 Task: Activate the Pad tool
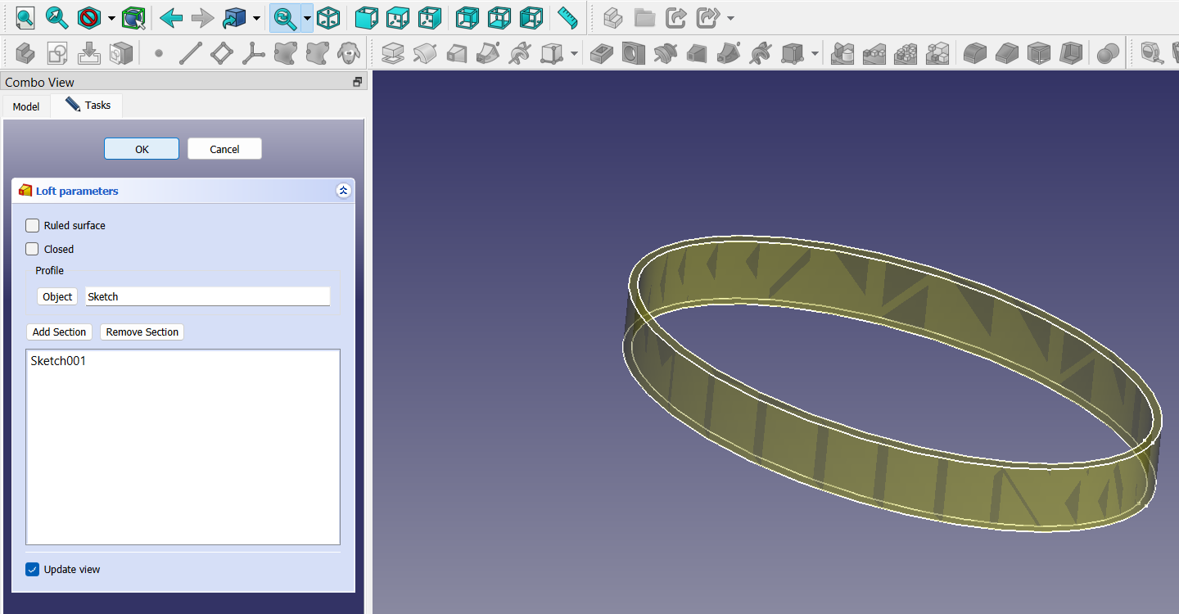point(393,52)
